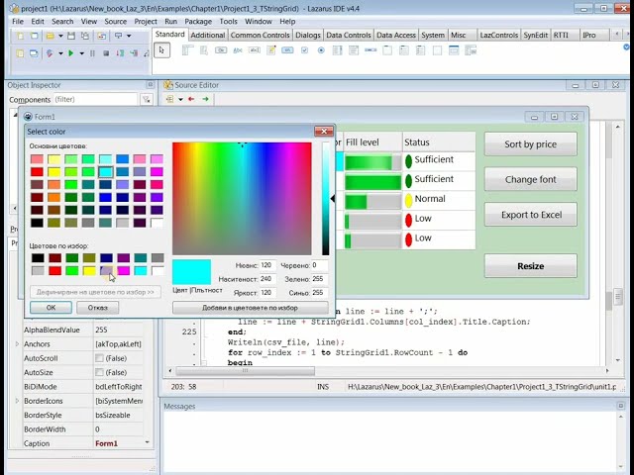The height and width of the screenshot is (475, 634).
Task: Toggle the AutoScroll checkbox
Action: click(99, 358)
